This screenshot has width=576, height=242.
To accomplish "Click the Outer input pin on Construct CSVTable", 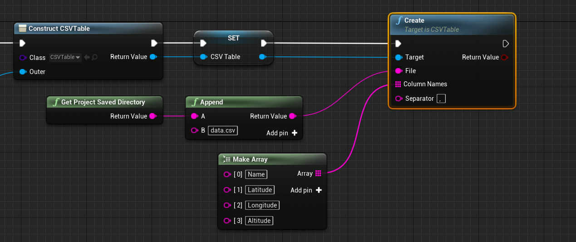I will point(23,72).
